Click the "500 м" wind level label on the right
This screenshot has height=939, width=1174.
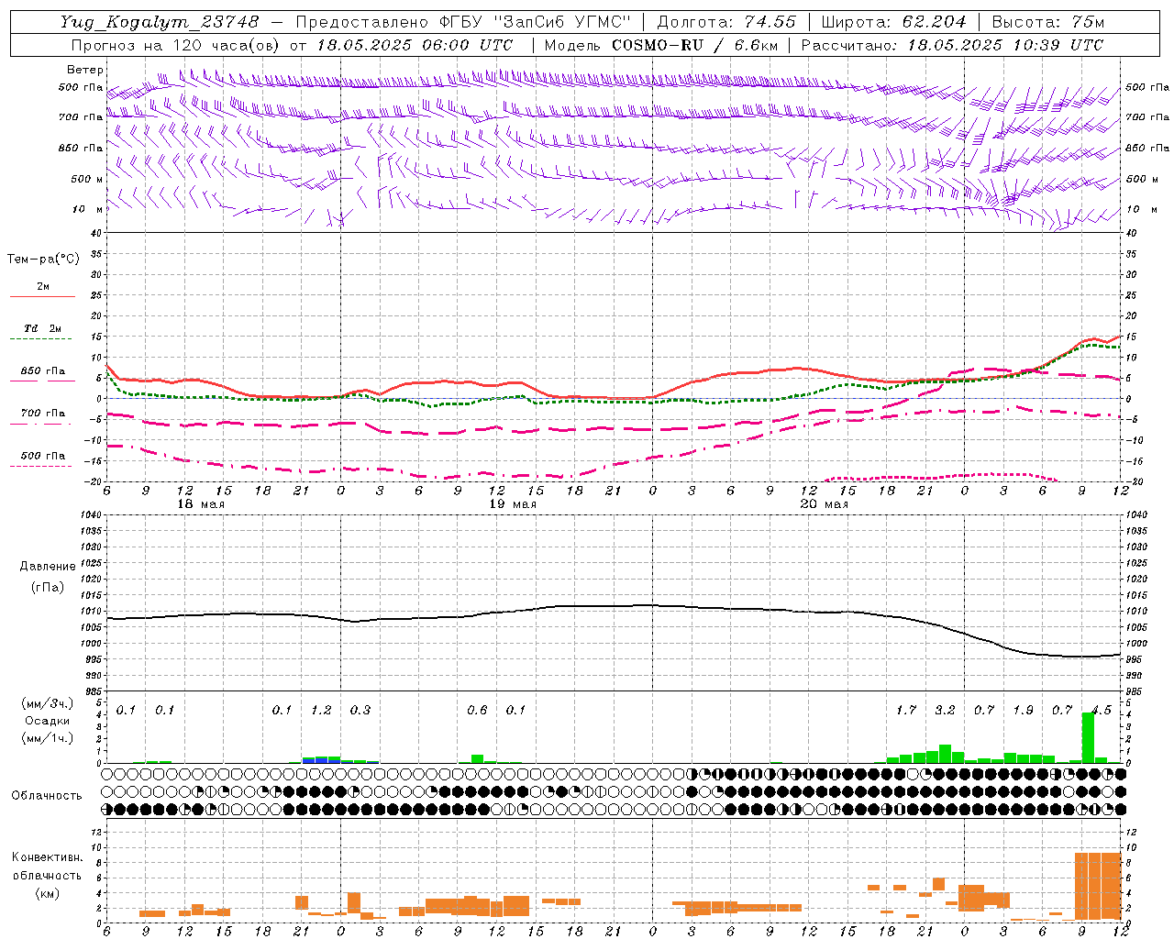[x=1143, y=179]
